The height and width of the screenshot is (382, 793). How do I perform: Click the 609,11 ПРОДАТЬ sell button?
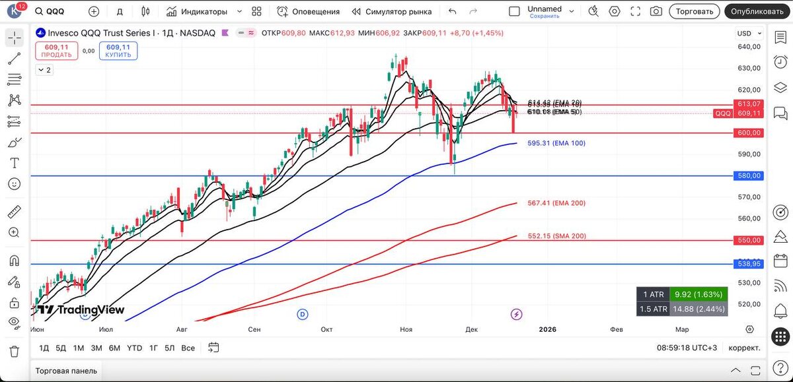point(56,51)
